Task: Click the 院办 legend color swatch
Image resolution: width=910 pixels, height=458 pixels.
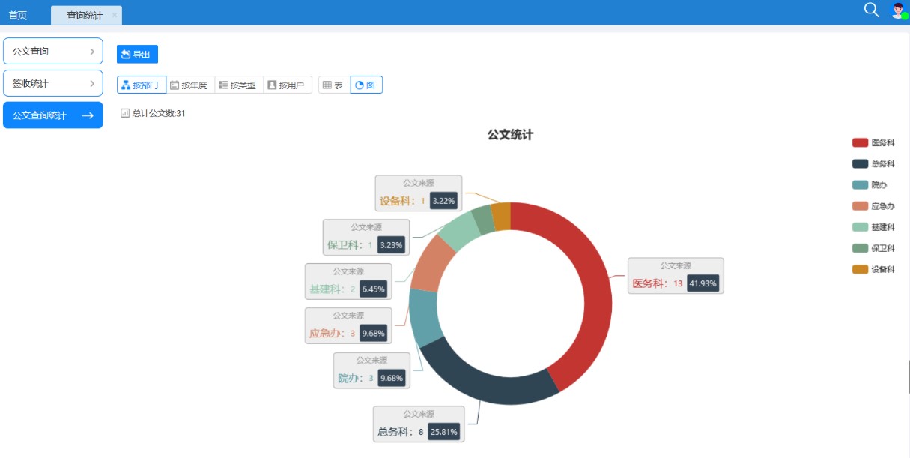Action: (860, 185)
